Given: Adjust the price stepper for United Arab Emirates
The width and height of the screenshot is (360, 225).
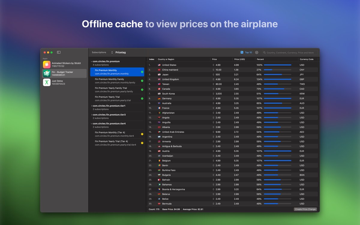Looking at the screenshot, I should pos(214,132).
